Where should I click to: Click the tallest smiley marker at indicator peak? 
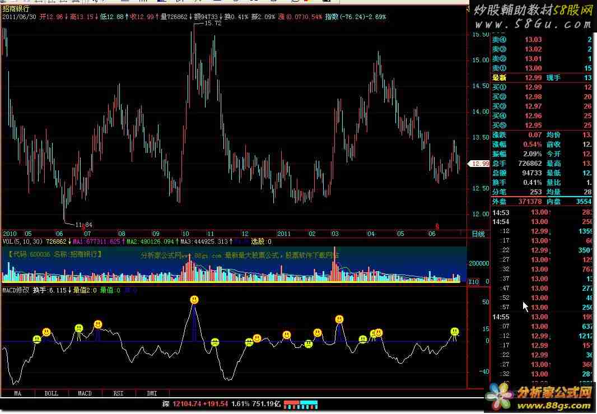194,300
